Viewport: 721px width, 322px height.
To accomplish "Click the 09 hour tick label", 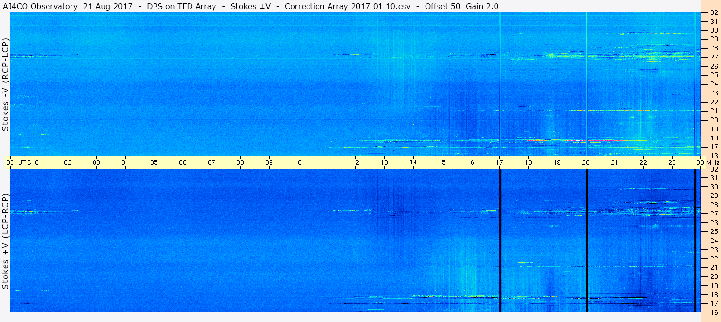I will 269,163.
